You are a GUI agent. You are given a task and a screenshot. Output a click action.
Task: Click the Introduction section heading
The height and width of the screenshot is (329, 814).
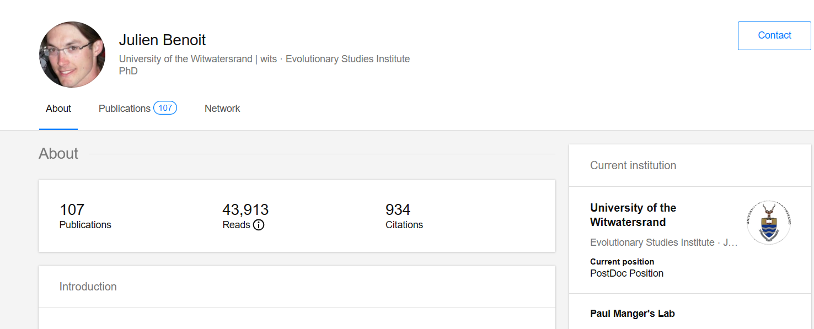click(x=88, y=287)
